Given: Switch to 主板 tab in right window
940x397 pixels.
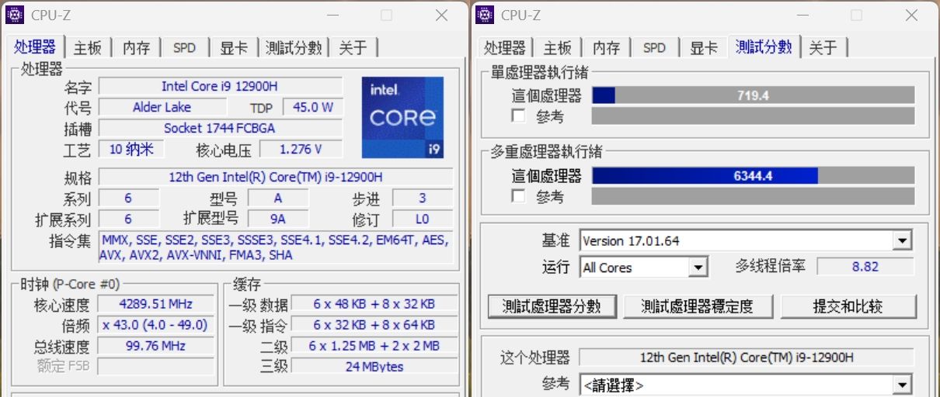Looking at the screenshot, I should click(558, 48).
